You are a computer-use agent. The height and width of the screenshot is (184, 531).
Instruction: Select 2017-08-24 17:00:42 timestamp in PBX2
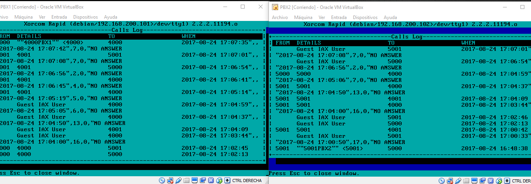point(495,130)
